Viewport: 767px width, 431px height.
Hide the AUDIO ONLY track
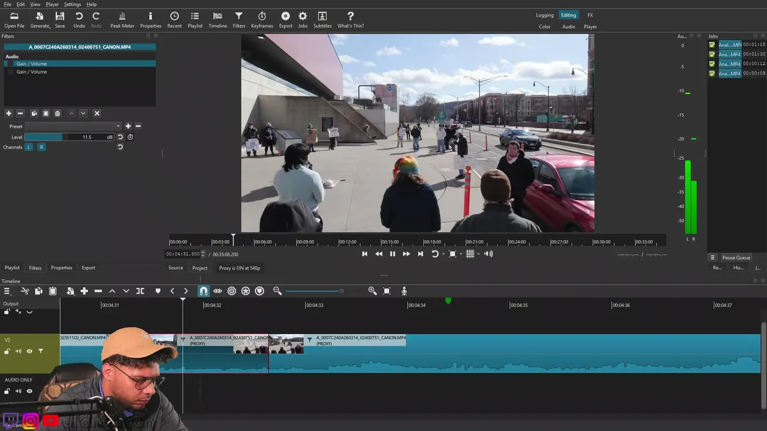tap(29, 391)
